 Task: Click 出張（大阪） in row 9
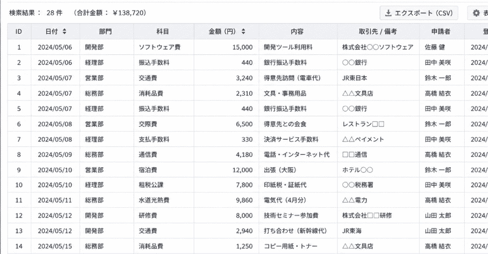click(x=280, y=170)
